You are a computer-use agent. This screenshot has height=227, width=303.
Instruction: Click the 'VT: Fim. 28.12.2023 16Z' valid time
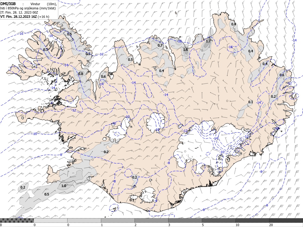click(18, 17)
